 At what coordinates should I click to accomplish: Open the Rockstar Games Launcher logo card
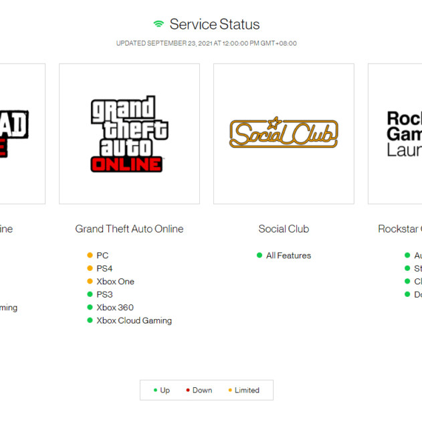pyautogui.click(x=395, y=134)
